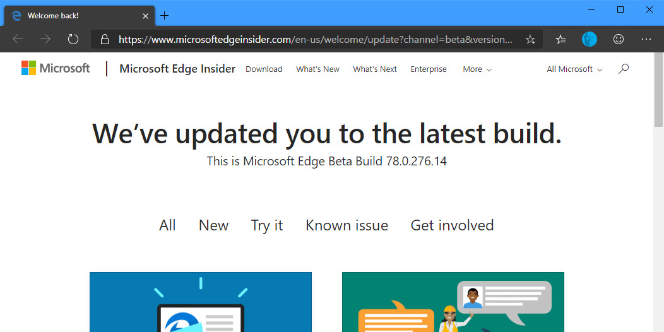Open the Microsoft Edge Insider home link
This screenshot has height=332, width=664.
coord(177,69)
